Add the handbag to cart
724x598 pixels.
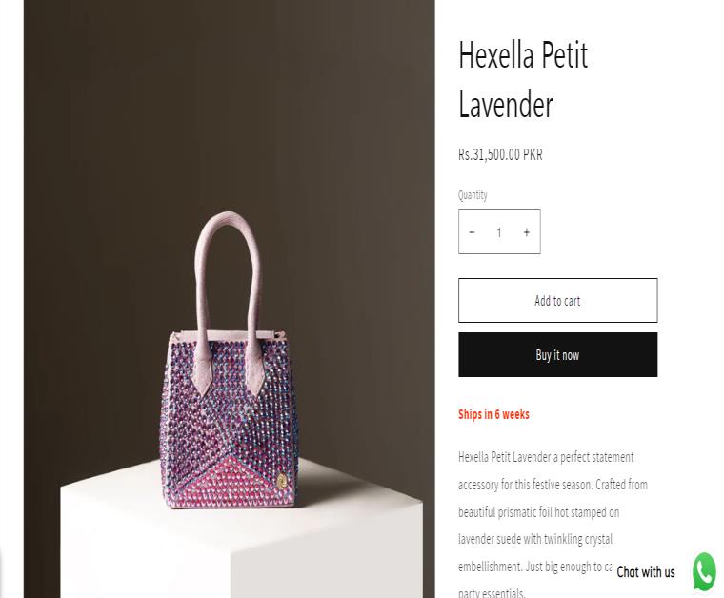coord(558,300)
